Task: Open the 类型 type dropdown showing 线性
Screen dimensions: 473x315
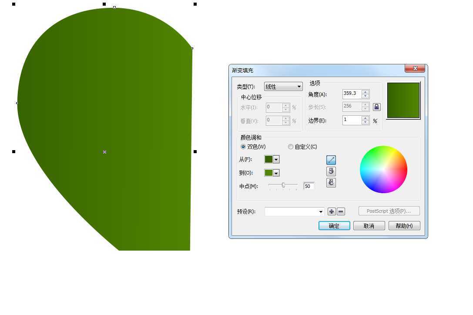Action: (x=283, y=87)
